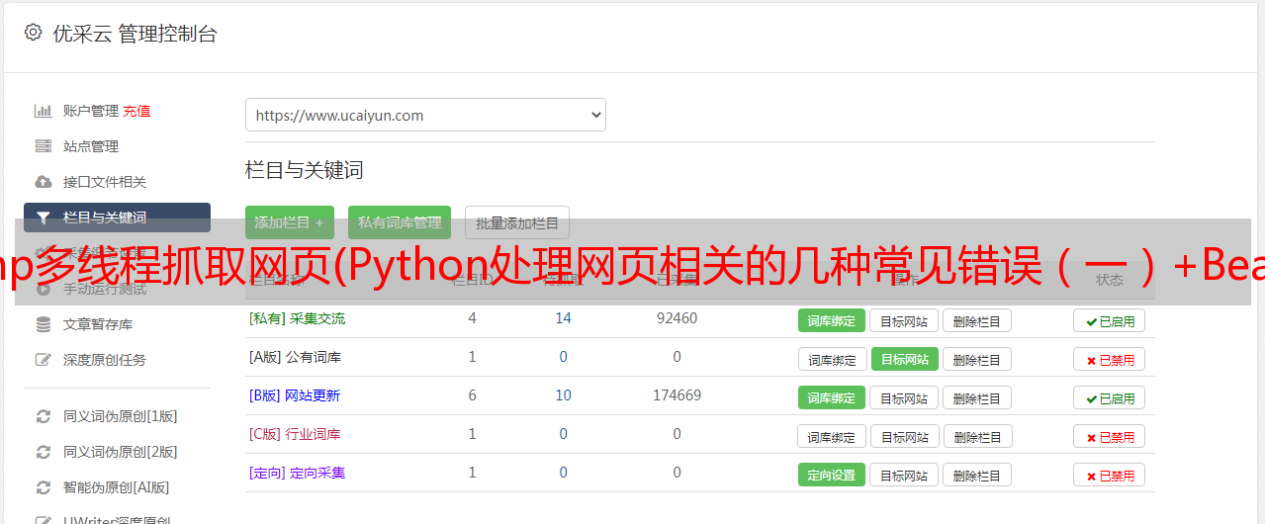Click the filter icon for 栏目与关键词
1265x524 pixels.
pos(43,218)
